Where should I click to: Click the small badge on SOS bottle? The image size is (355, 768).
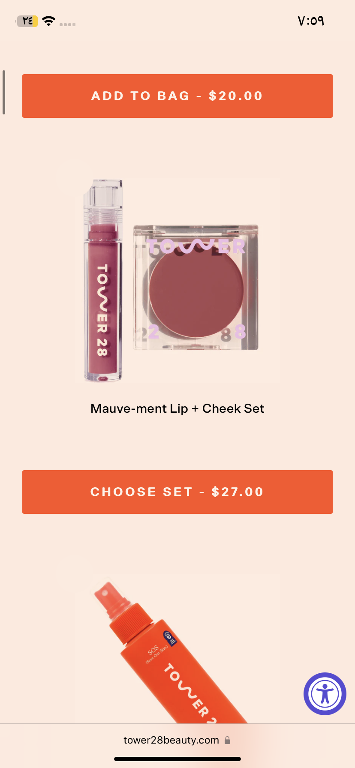click(x=170, y=638)
